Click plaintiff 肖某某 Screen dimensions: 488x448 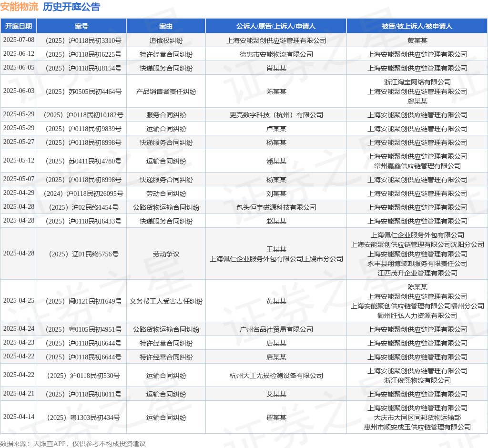click(276, 68)
